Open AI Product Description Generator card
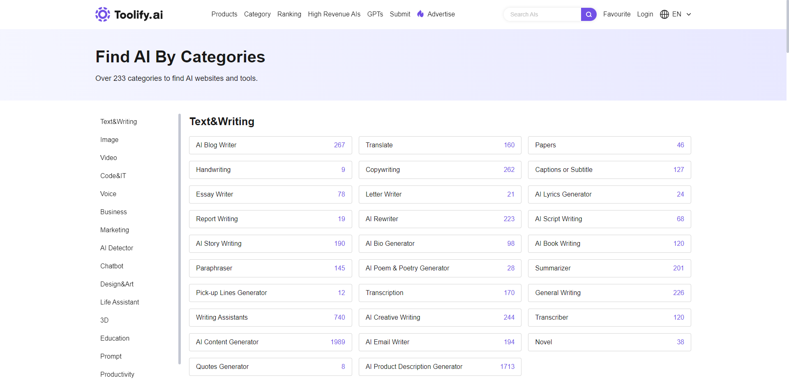The height and width of the screenshot is (389, 789). [440, 367]
